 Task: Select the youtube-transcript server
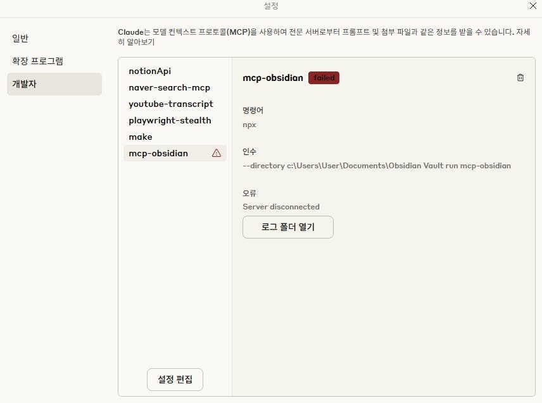point(175,104)
